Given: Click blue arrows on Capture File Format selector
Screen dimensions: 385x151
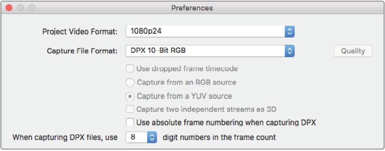Looking at the screenshot, I should click(x=290, y=51).
